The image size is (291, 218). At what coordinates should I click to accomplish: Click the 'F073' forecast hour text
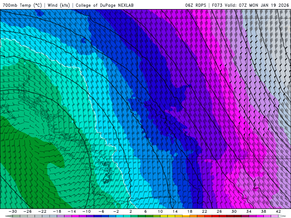click(x=217, y=5)
